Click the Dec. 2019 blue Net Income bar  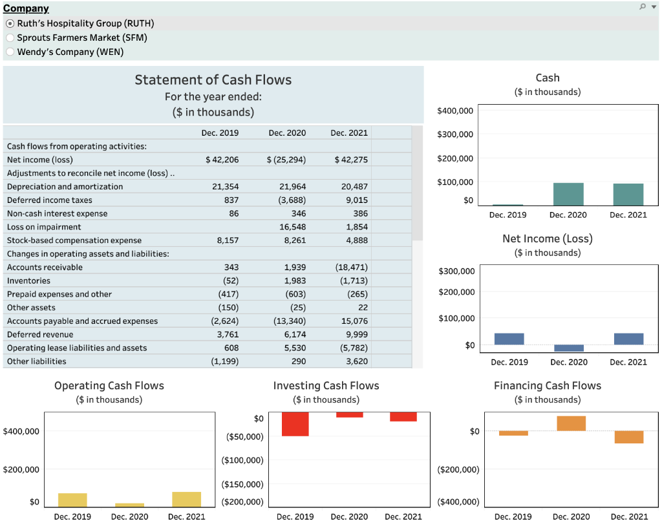(509, 339)
